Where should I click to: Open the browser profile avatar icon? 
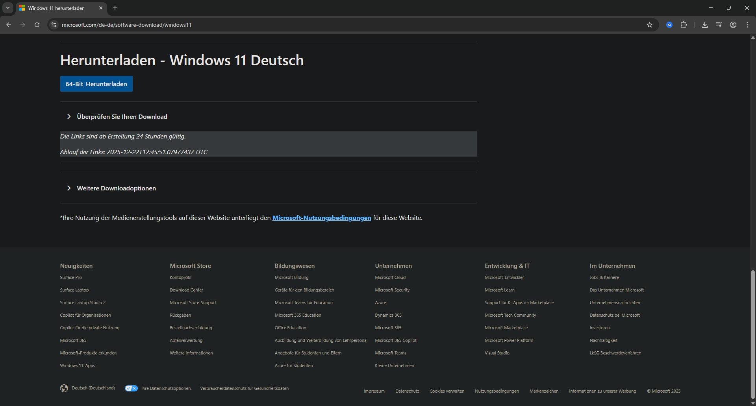[x=733, y=24]
